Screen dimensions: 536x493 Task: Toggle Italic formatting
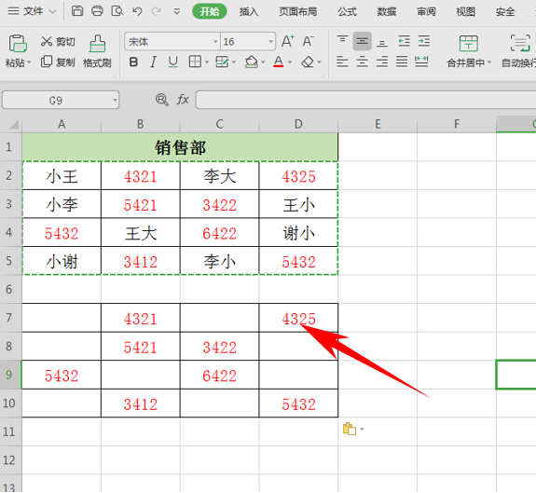point(154,62)
